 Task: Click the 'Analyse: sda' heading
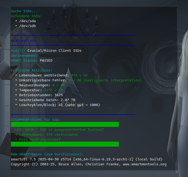pos(23,41)
